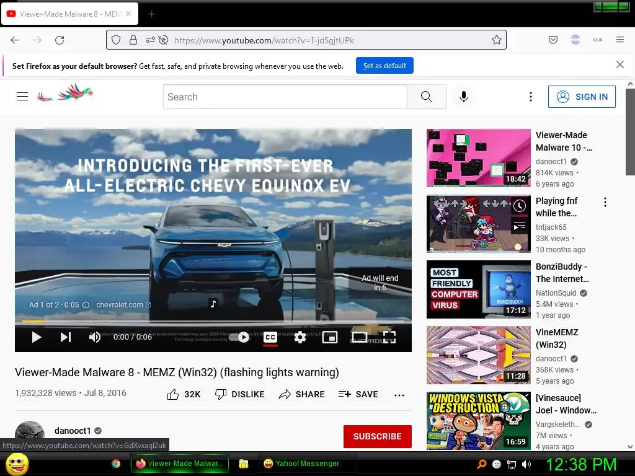Add Playing fnf video to Watch later clock
This screenshot has height=476, width=635.
tap(520, 206)
